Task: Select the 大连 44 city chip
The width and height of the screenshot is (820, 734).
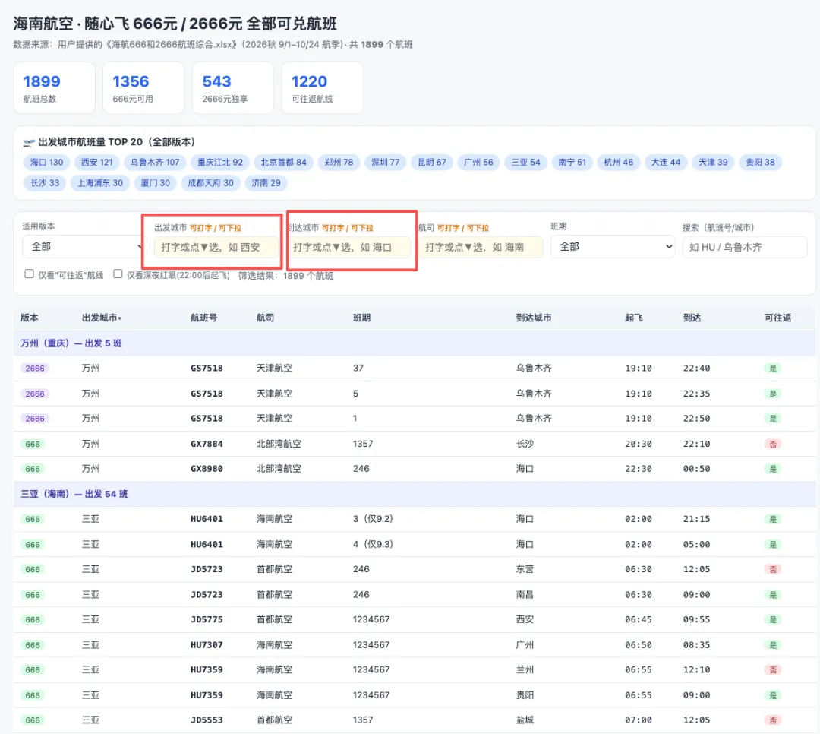Action: pyautogui.click(x=666, y=163)
